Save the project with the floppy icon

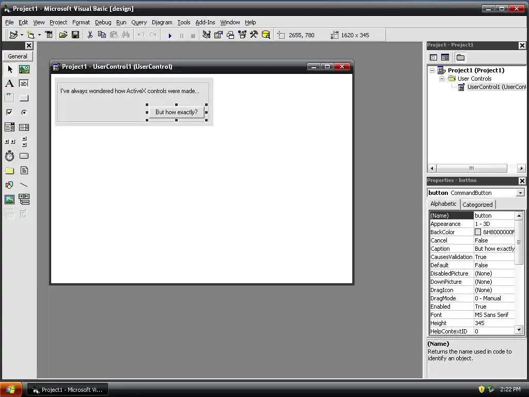coord(75,35)
